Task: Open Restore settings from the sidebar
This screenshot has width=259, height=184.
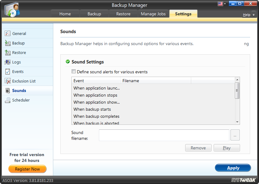Action: [18, 52]
